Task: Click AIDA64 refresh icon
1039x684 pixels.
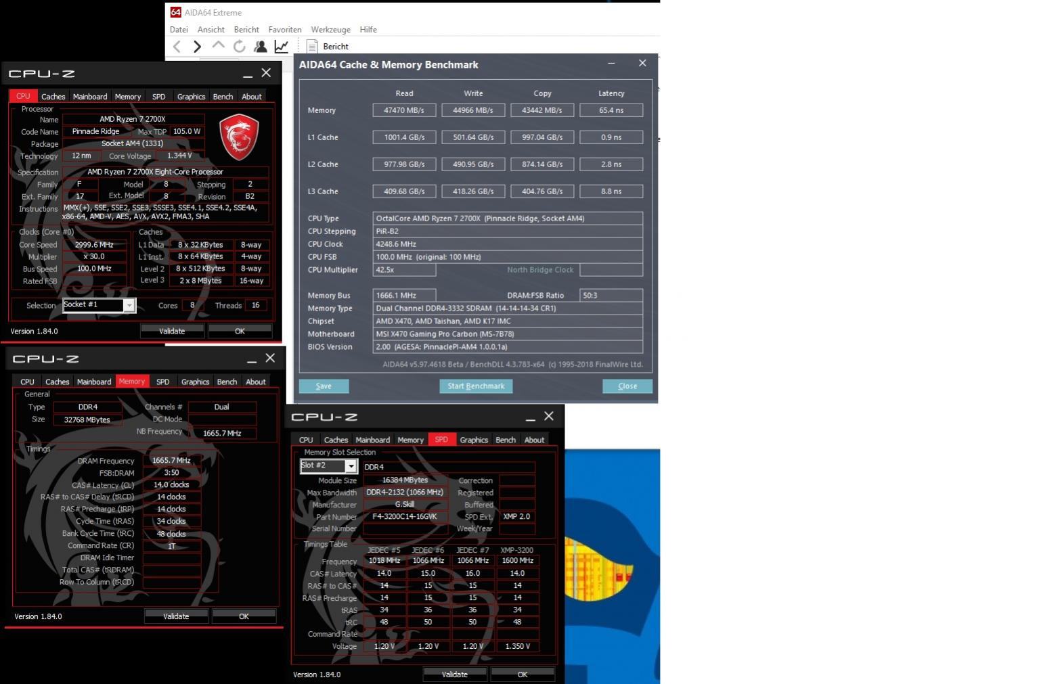Action: (239, 46)
